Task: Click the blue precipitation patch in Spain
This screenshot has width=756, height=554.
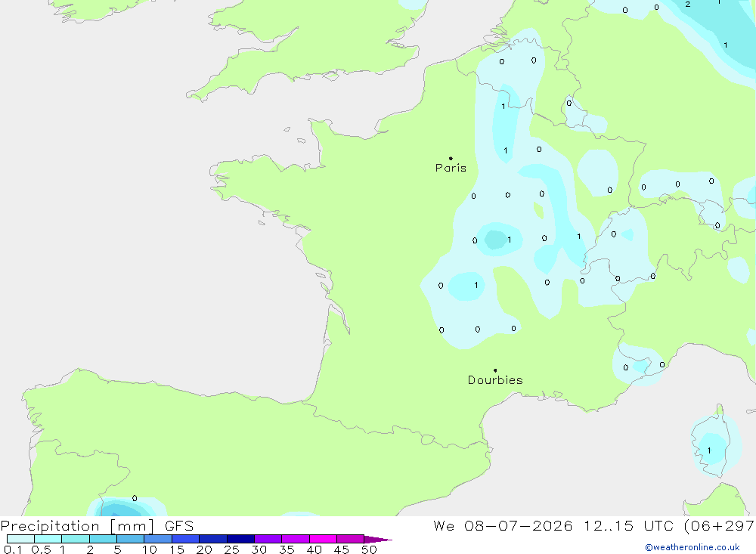Action: (x=119, y=508)
